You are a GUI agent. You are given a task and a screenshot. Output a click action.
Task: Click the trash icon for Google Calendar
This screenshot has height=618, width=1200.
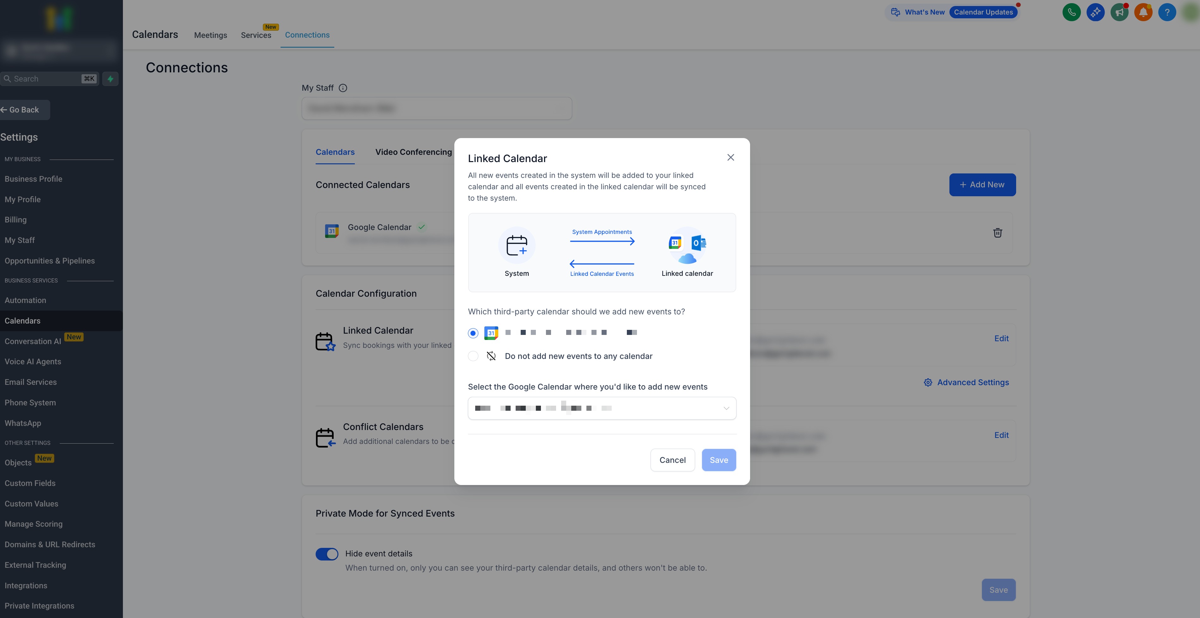click(997, 233)
